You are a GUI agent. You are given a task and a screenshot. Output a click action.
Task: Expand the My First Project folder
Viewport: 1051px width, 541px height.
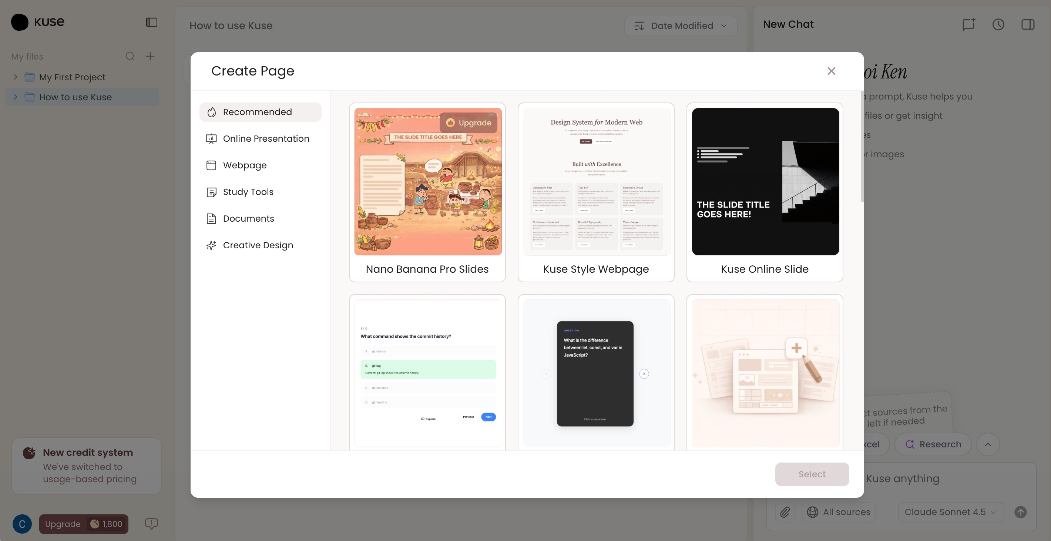point(16,77)
